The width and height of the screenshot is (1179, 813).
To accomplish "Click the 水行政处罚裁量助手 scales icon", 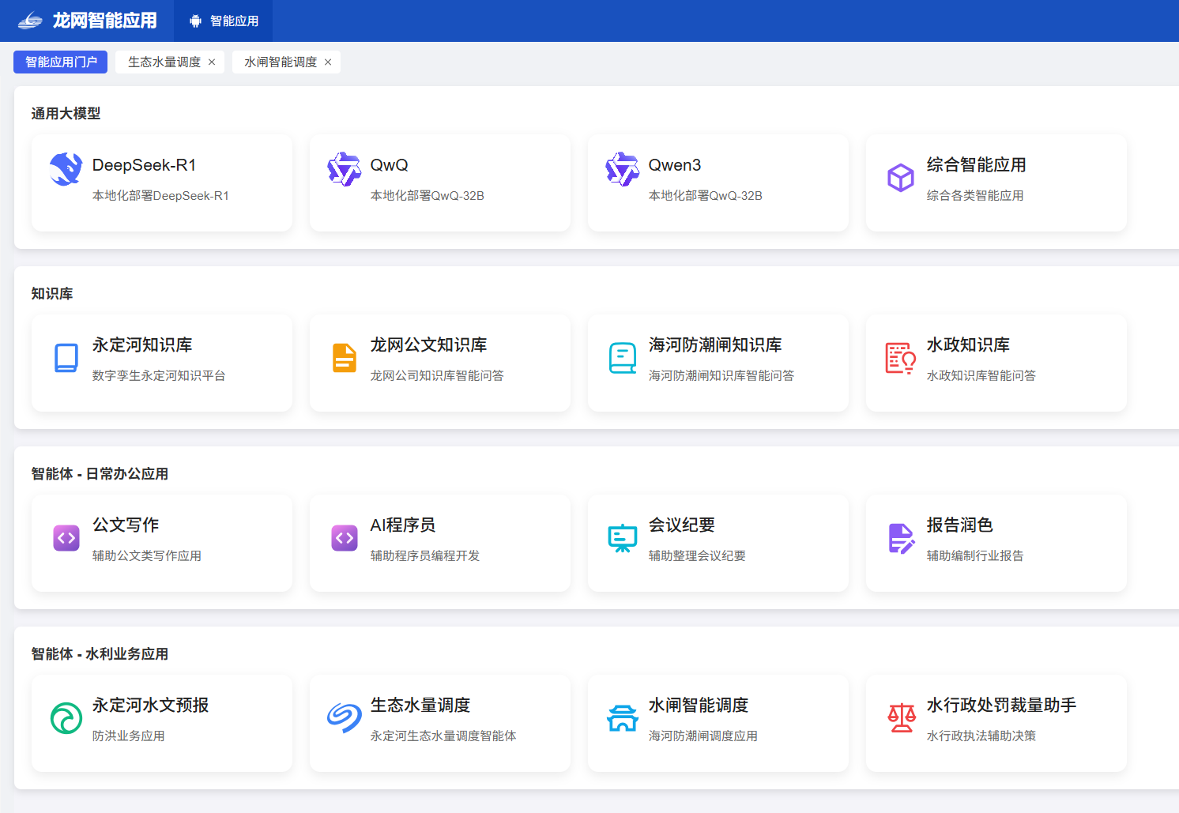I will click(x=901, y=718).
